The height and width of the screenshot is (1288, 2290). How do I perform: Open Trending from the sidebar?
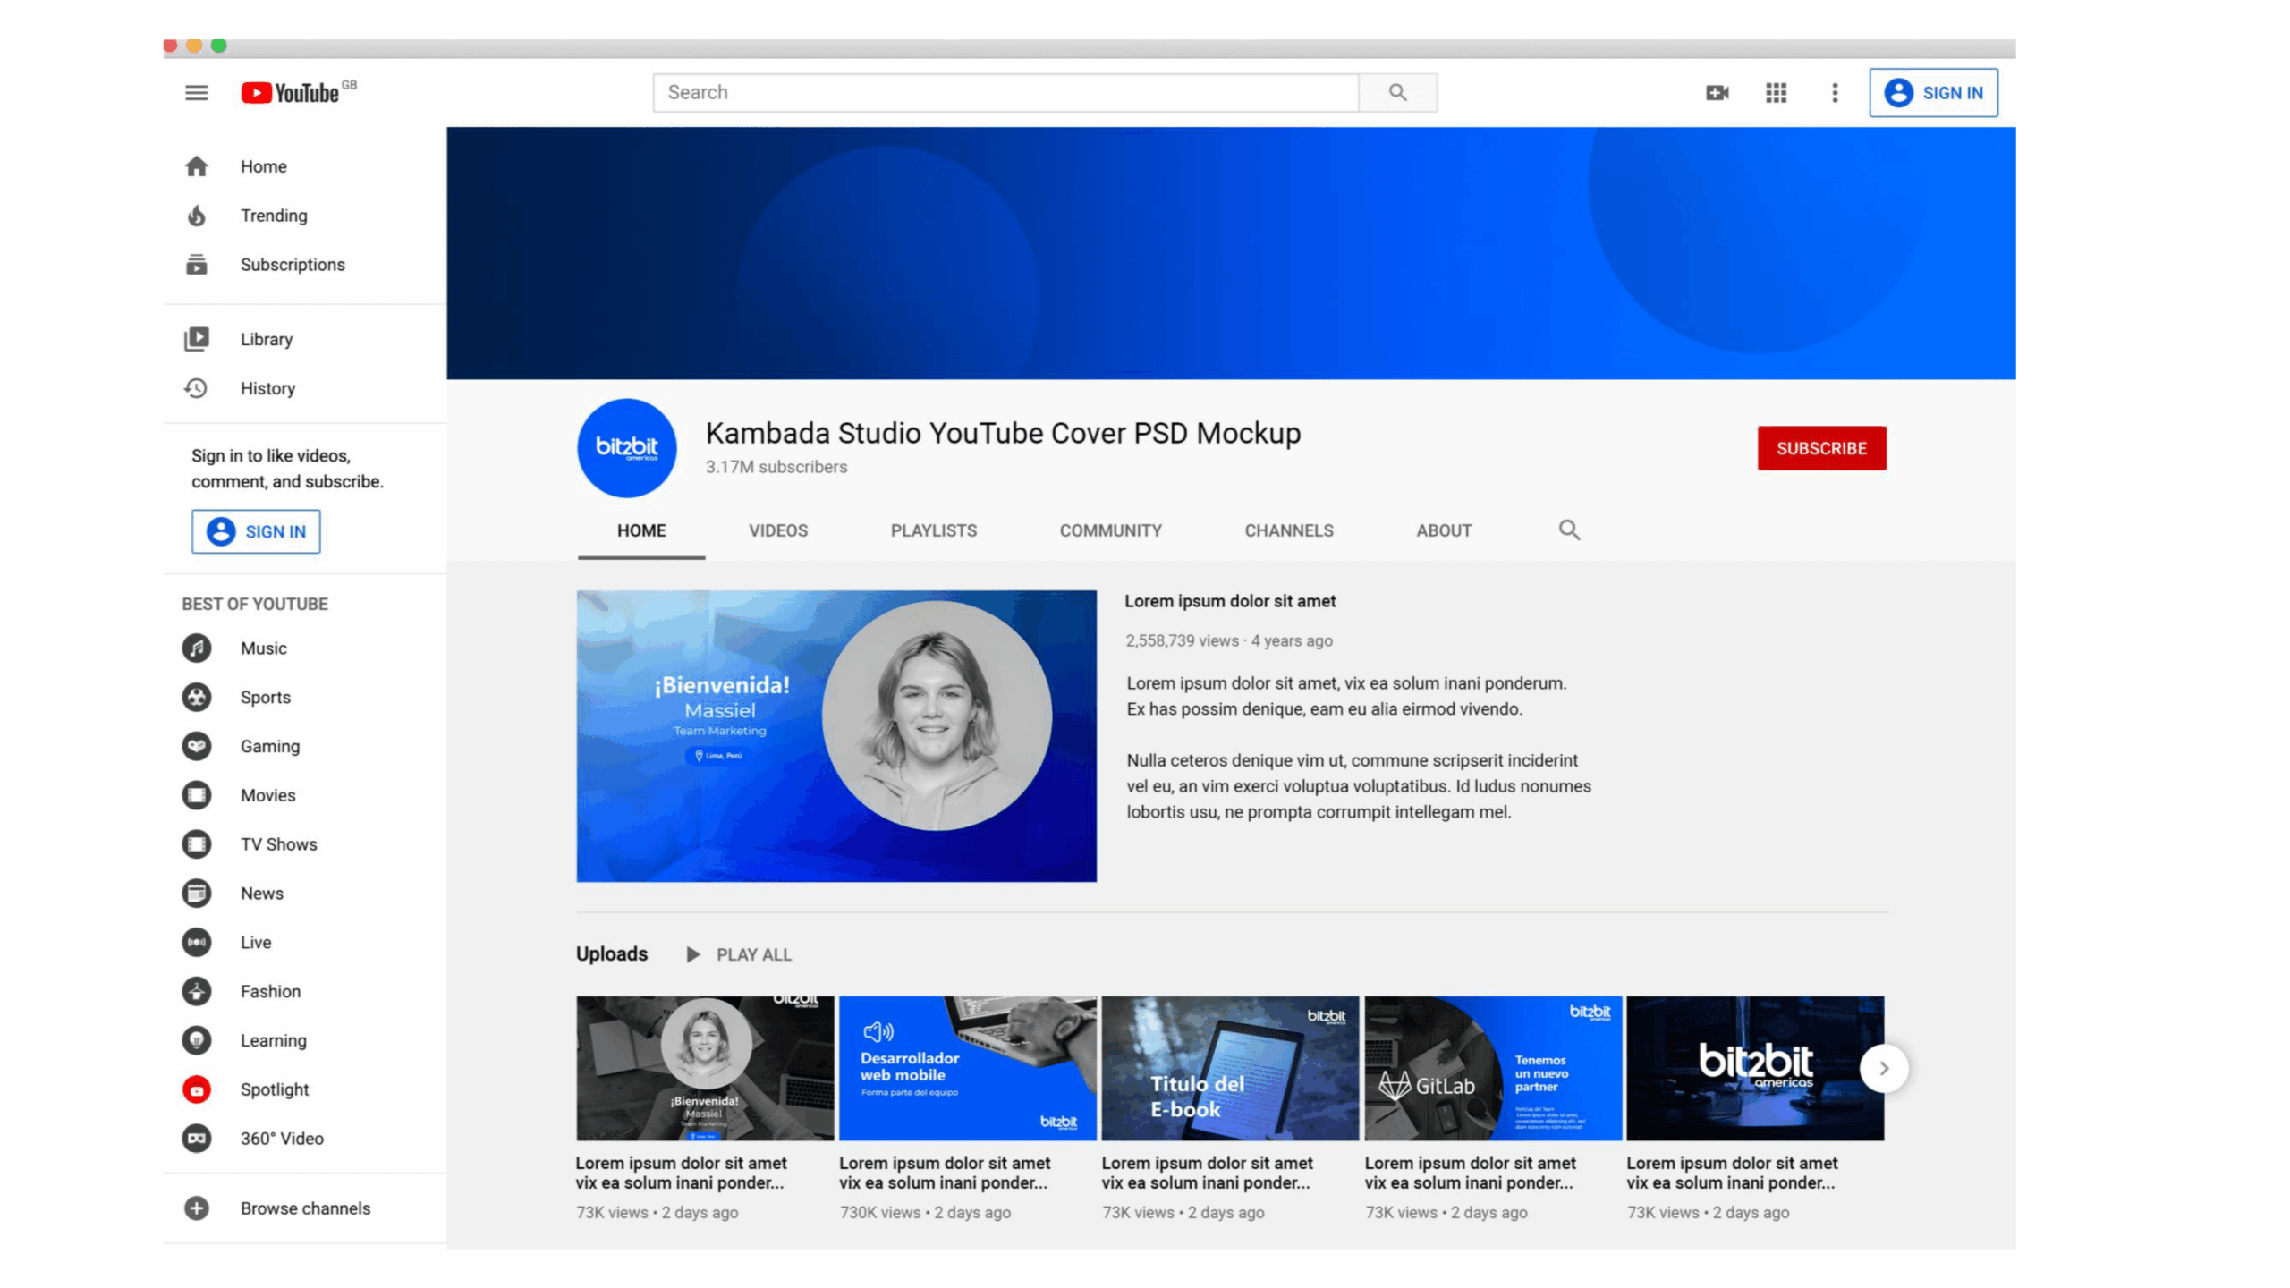273,216
